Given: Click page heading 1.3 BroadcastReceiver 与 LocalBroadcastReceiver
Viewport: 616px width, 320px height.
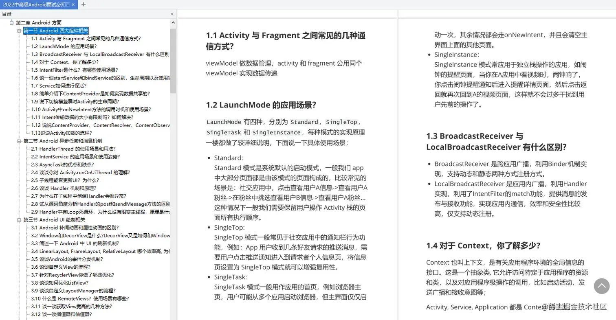Looking at the screenshot, I should pyautogui.click(x=496, y=141).
